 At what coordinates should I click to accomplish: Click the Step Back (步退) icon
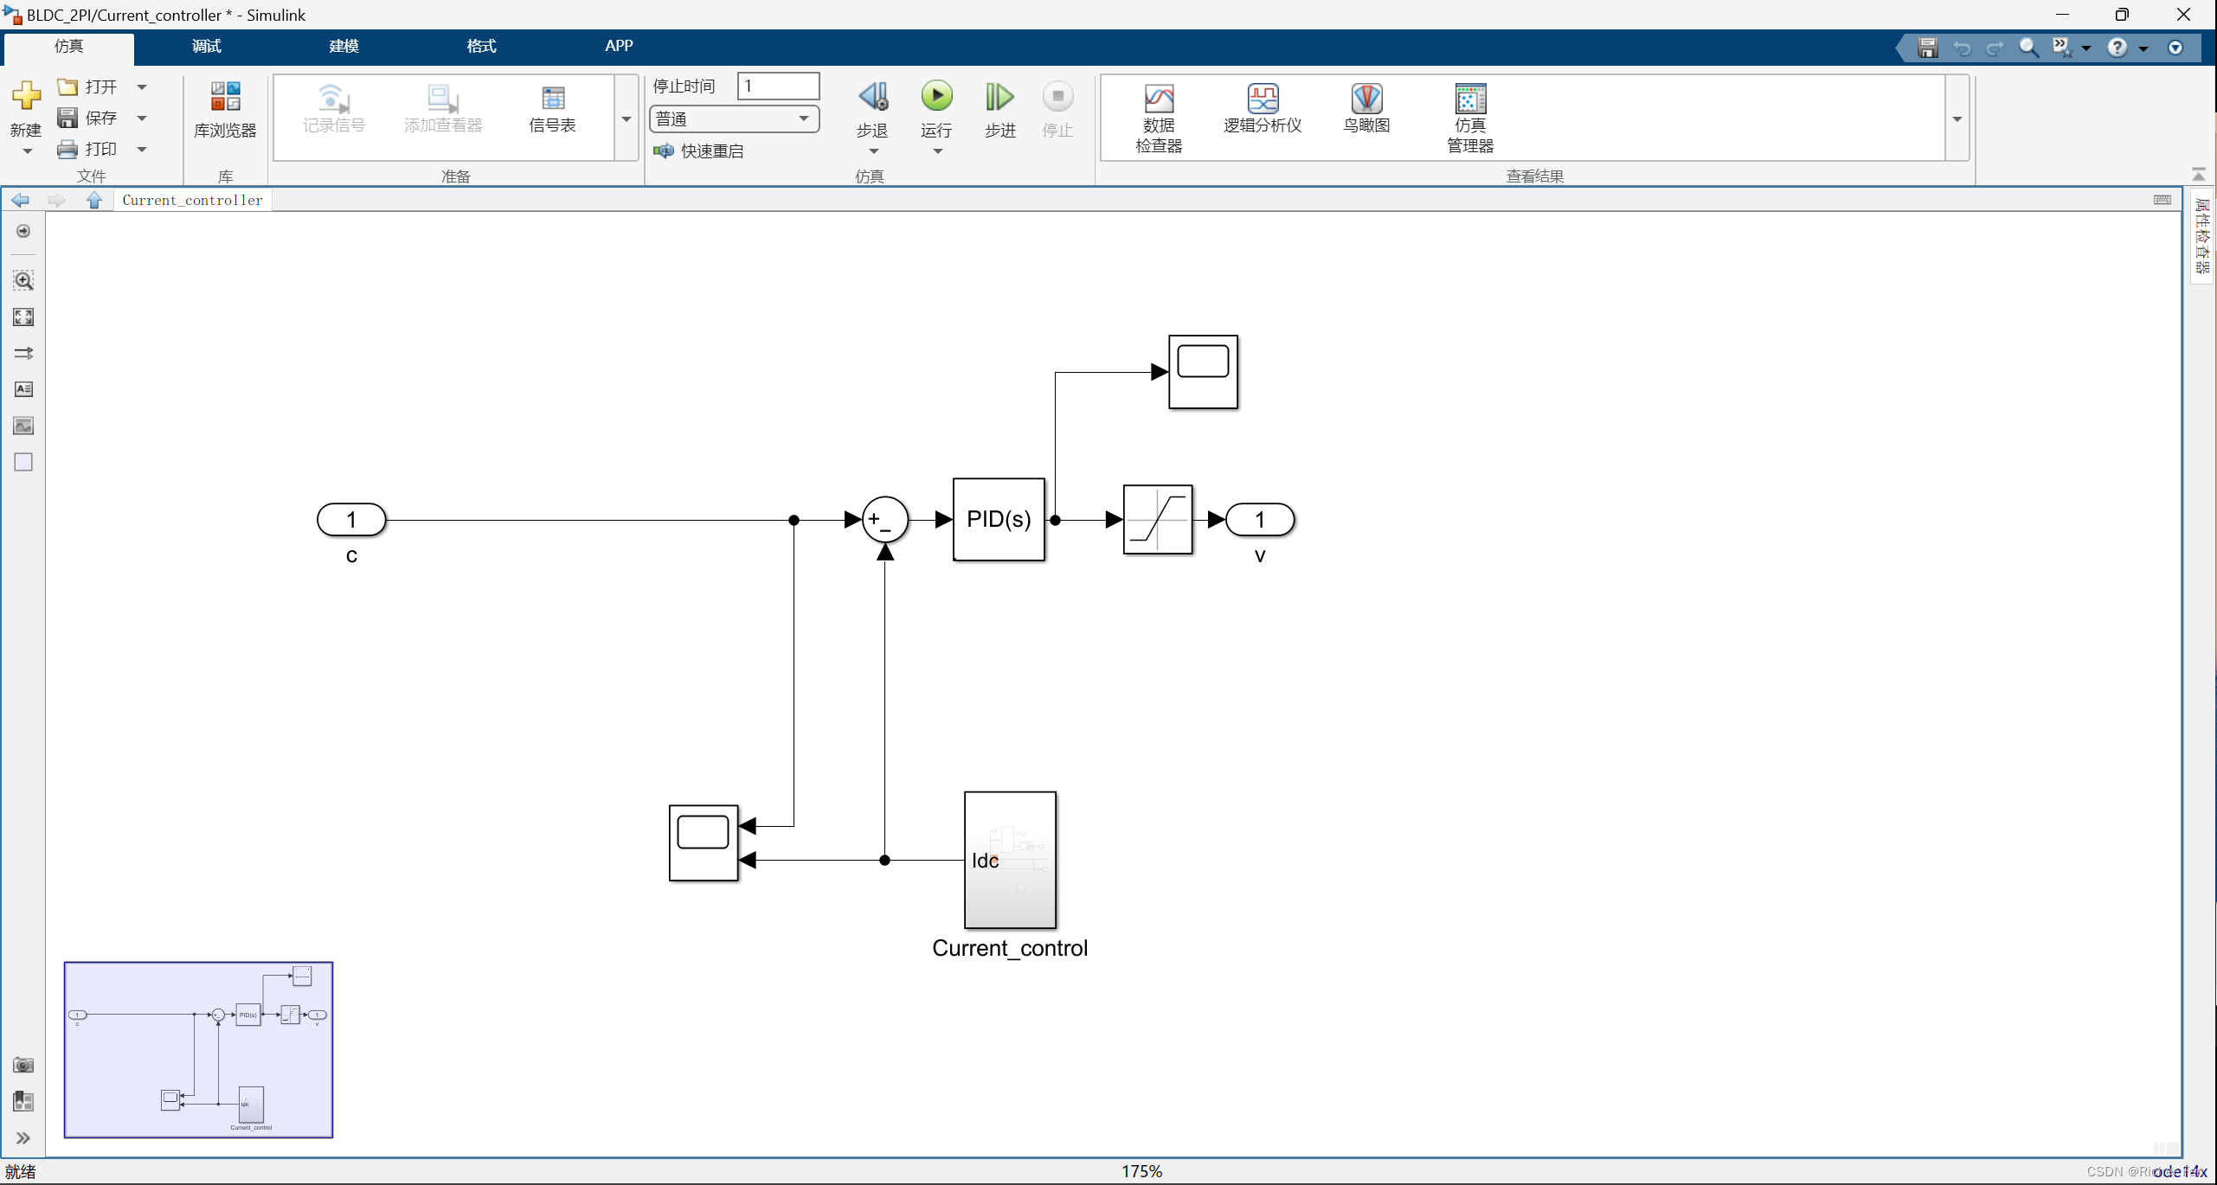tap(872, 97)
